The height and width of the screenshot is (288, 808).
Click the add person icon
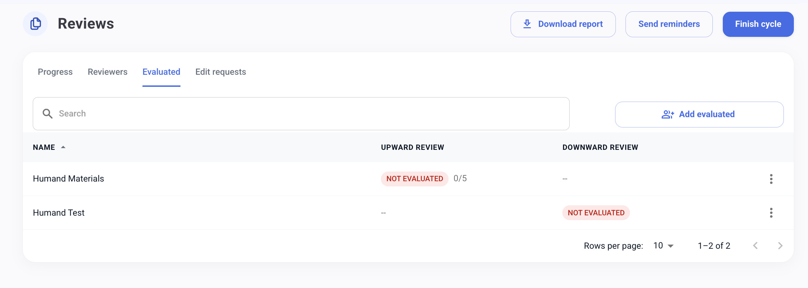[668, 114]
